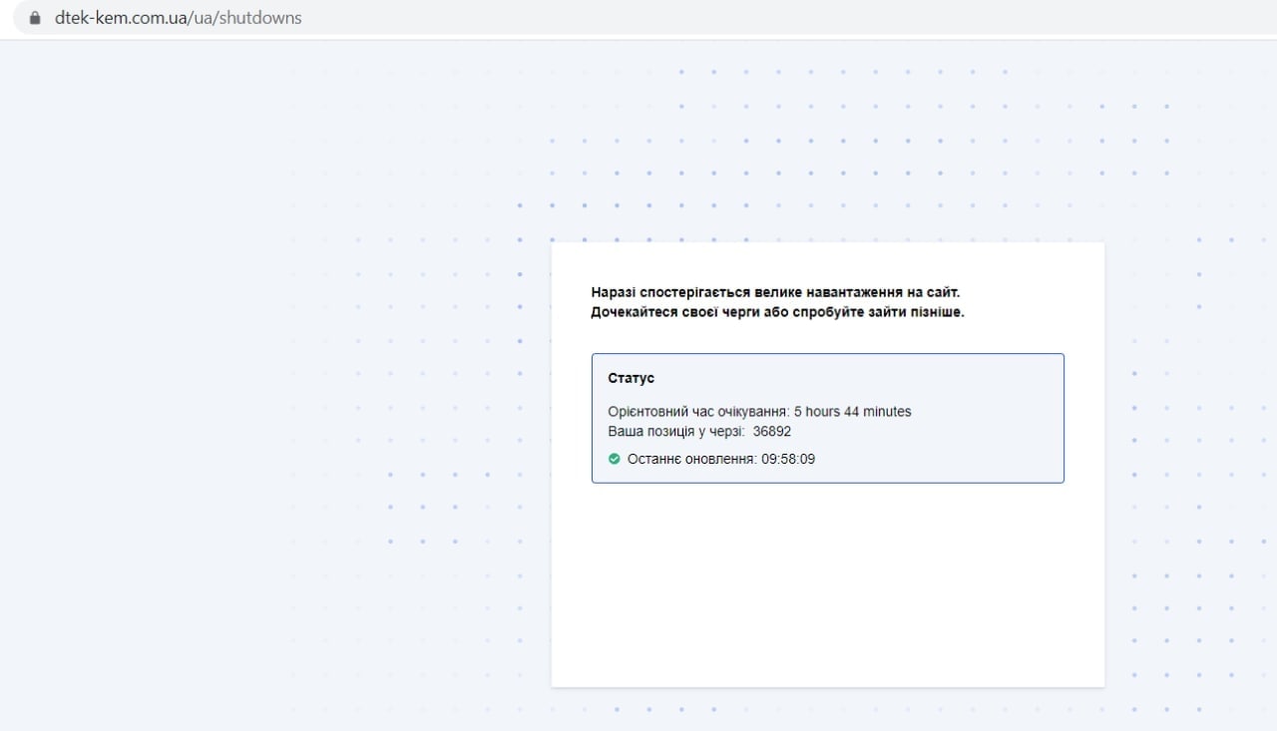Click the blank white card area below the status box
Screen dimensions: 1277x731
pos(828,588)
